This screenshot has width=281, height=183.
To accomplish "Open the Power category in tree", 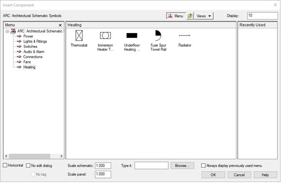I will pos(28,37).
